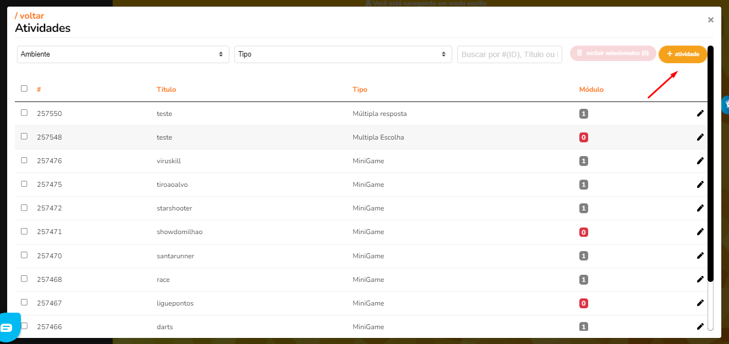Check the race row checkbox
Screen dimensions: 729x344
click(24, 279)
